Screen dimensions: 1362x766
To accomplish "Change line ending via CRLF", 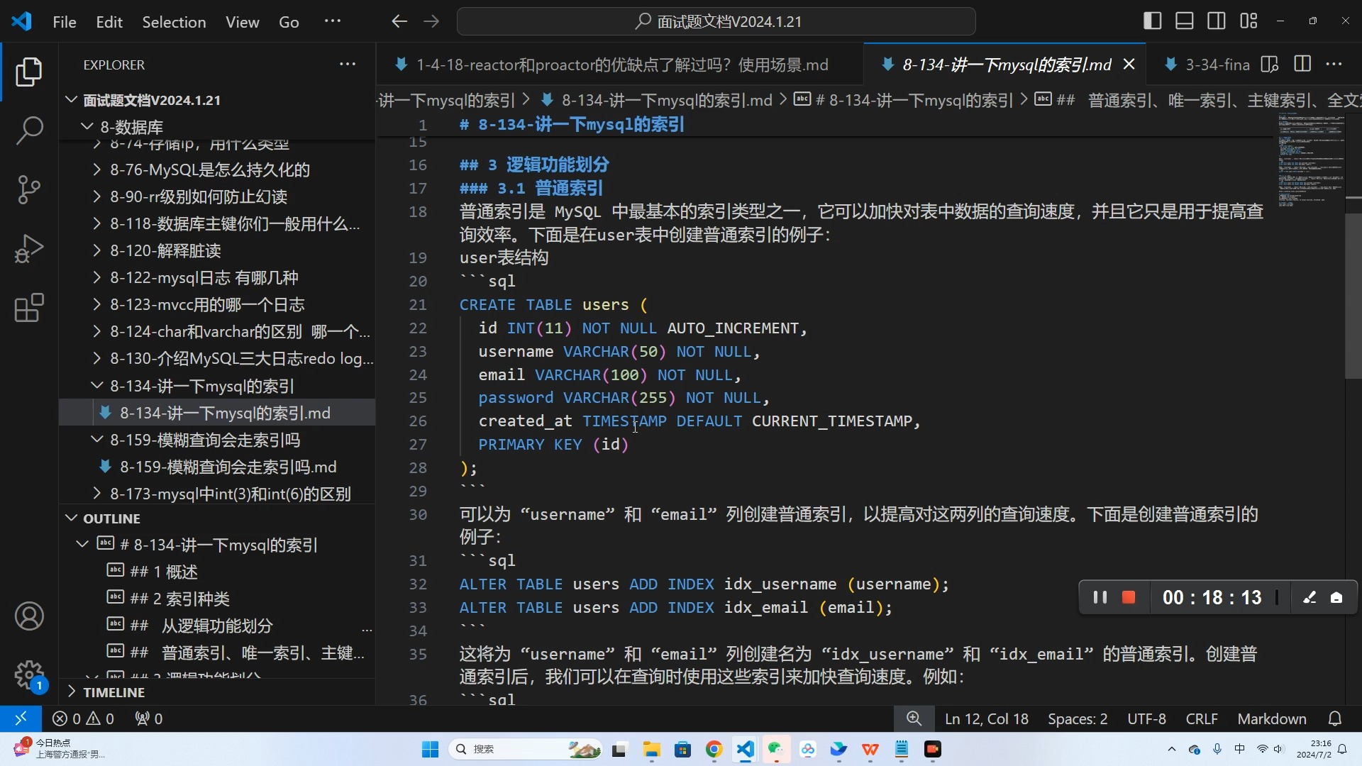I will point(1202,718).
